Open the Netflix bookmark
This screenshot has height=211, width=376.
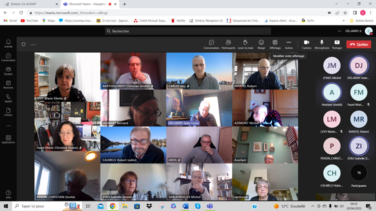click(x=178, y=21)
